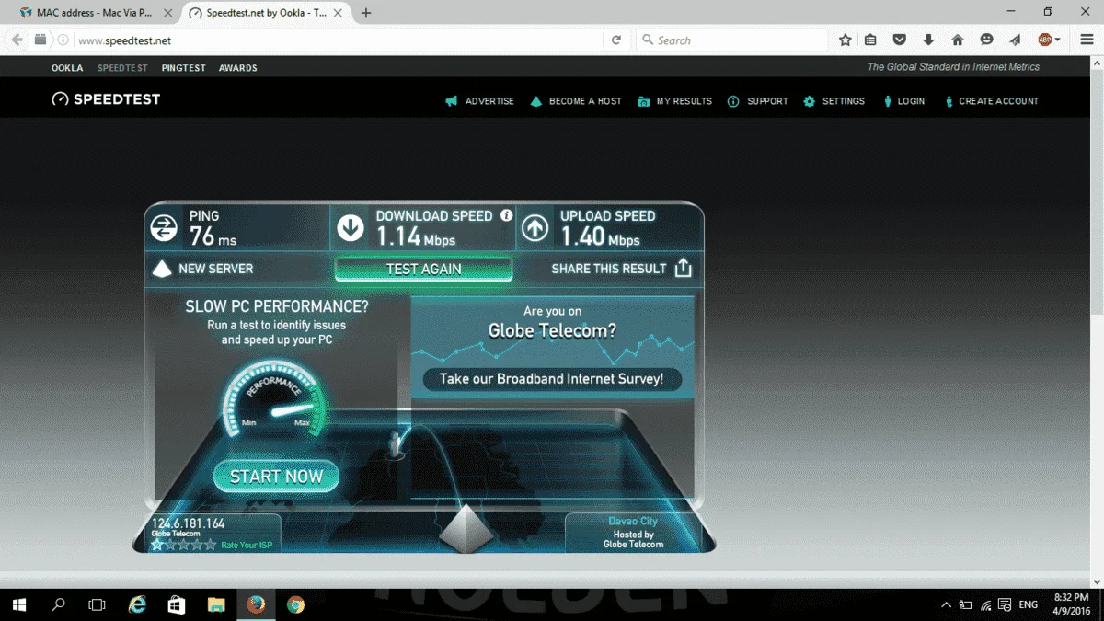Select NEW SERVER option
The width and height of the screenshot is (1104, 621).
click(x=202, y=269)
